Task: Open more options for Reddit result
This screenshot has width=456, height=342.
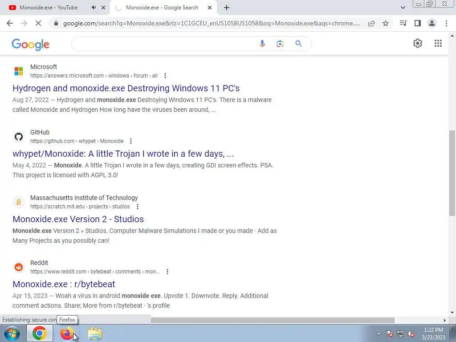Action: coord(167,272)
